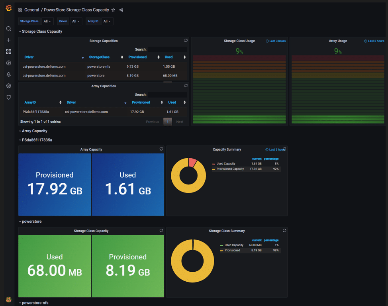Sort Array Capacities Provisioned column arrows
The width and height of the screenshot is (388, 306).
click(162, 102)
